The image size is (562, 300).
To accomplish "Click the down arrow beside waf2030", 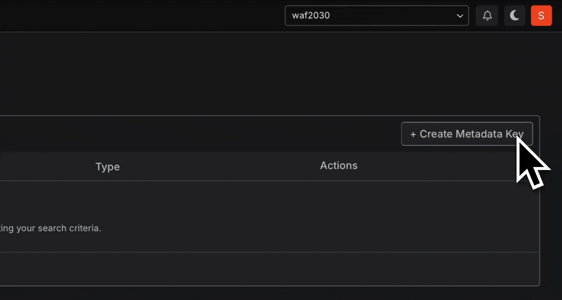I will click(x=460, y=16).
